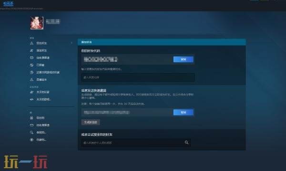The width and height of the screenshot is (286, 171).
Task: Click the top-left profile name tab
Action: click(x=9, y=3)
